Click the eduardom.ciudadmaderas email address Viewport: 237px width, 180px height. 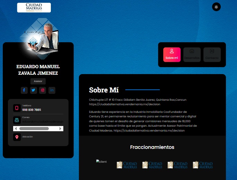(x=43, y=121)
